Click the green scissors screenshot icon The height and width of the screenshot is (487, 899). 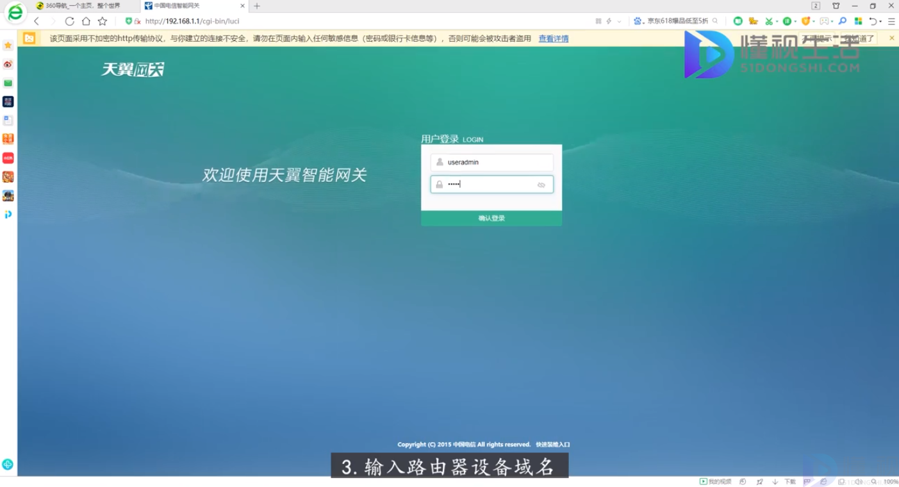[x=768, y=21]
